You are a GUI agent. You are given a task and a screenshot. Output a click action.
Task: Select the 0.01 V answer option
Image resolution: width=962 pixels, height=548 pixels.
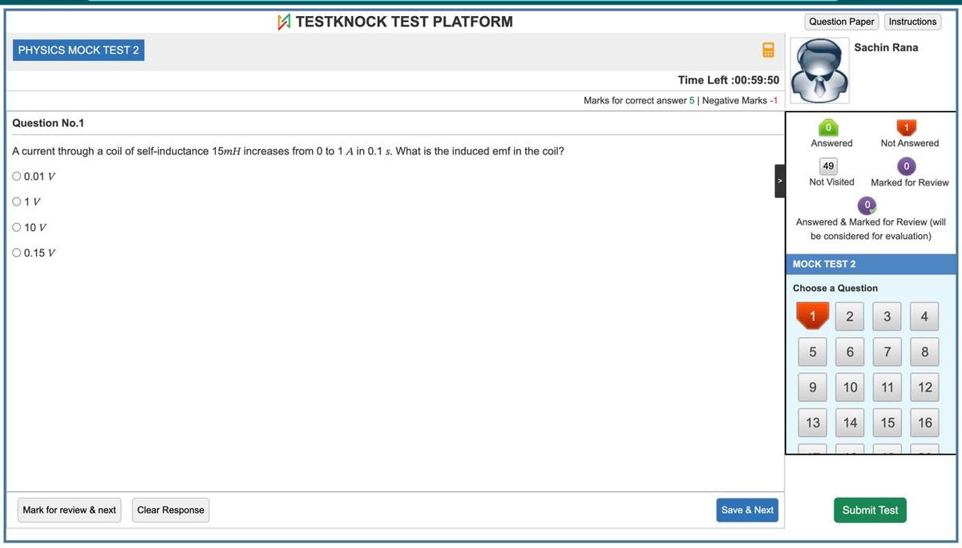coord(16,176)
